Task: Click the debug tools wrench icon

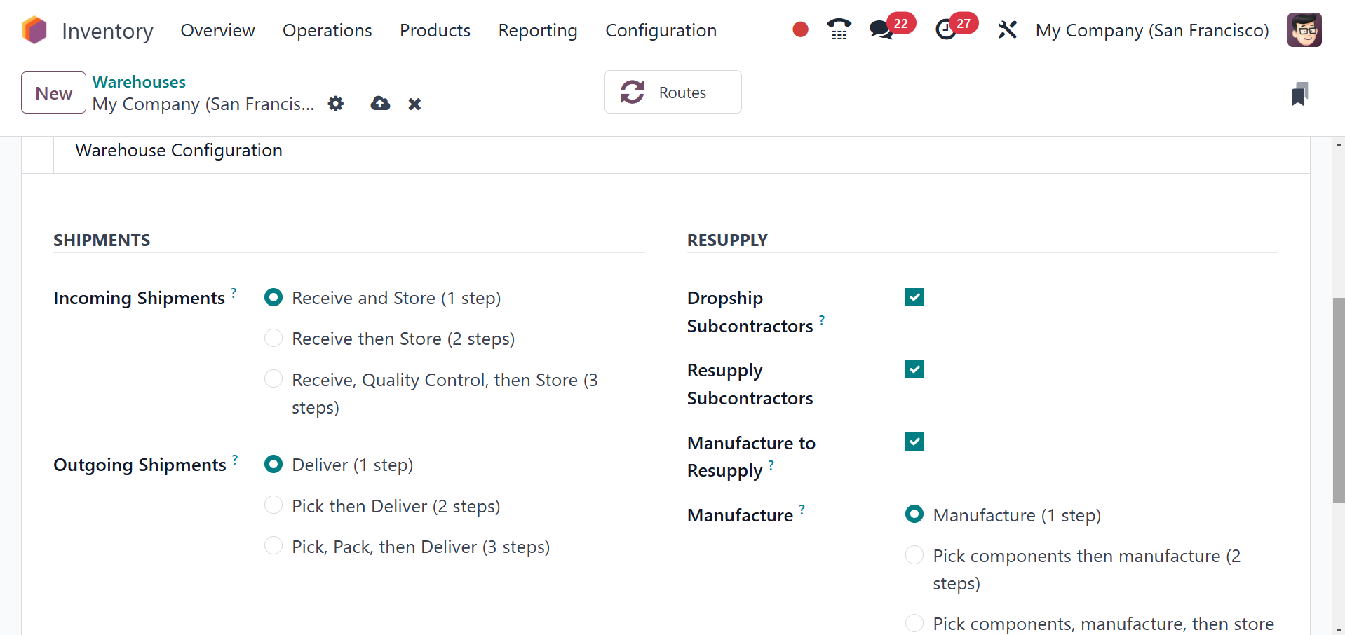Action: click(x=1007, y=29)
